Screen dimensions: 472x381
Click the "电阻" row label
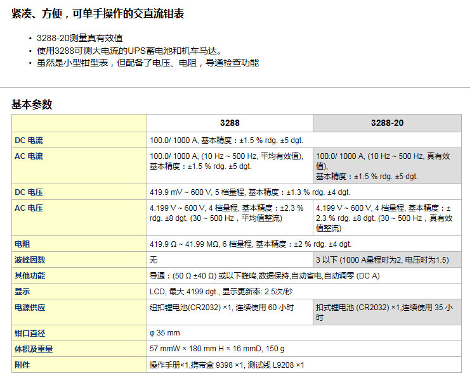tap(22, 244)
